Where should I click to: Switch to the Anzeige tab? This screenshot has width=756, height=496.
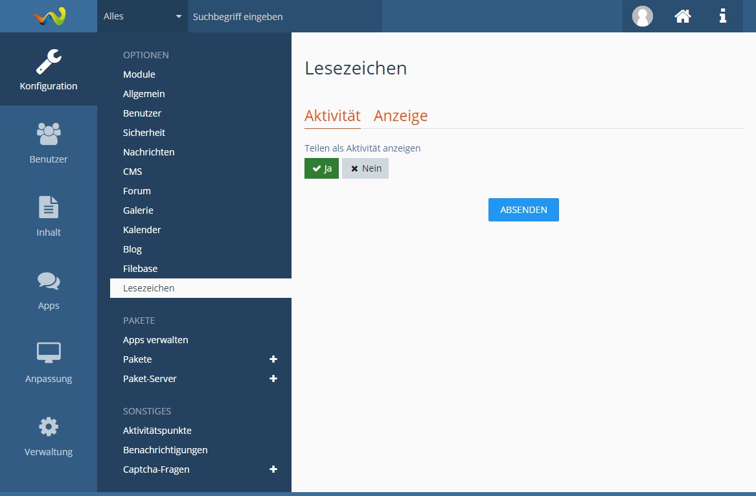tap(400, 116)
